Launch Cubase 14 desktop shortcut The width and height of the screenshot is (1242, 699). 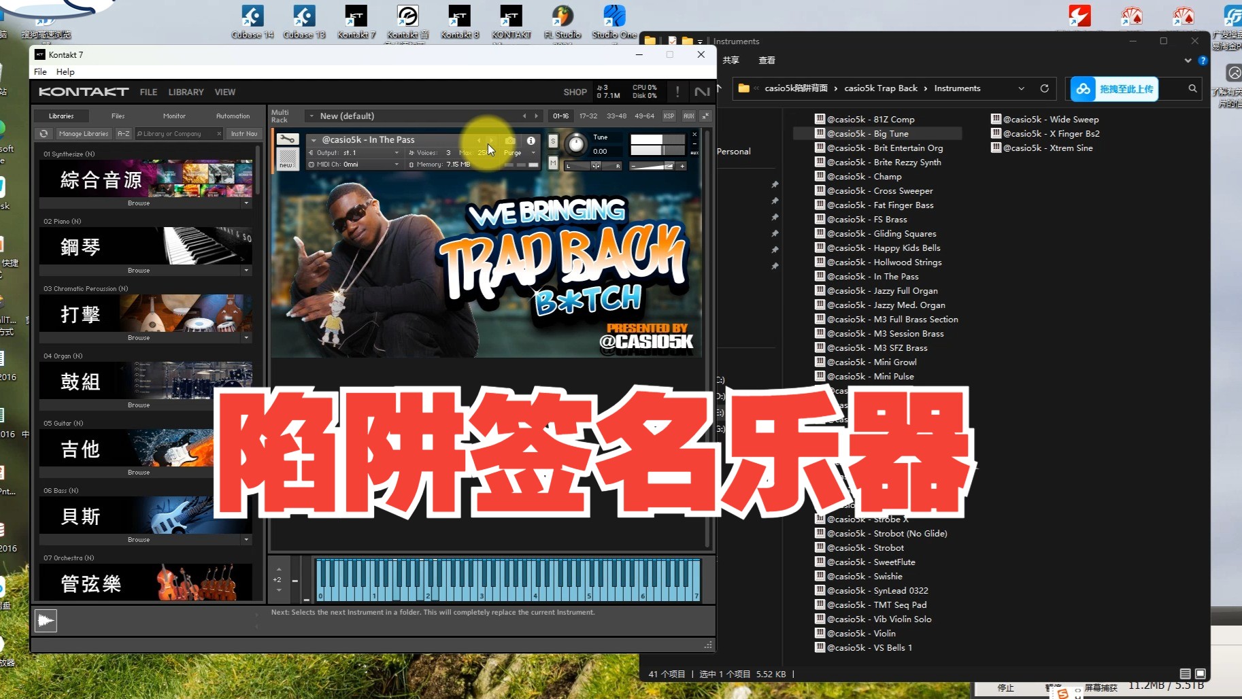(x=252, y=17)
